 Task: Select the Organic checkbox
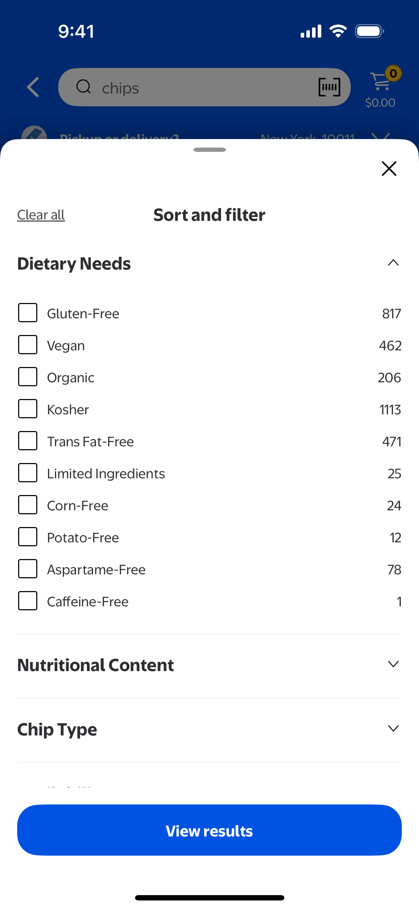coord(28,377)
